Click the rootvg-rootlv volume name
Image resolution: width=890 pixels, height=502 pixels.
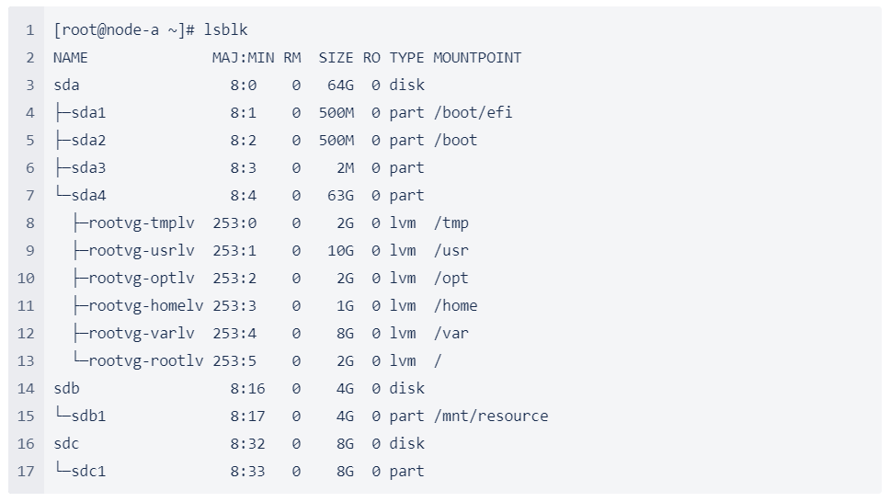click(145, 361)
